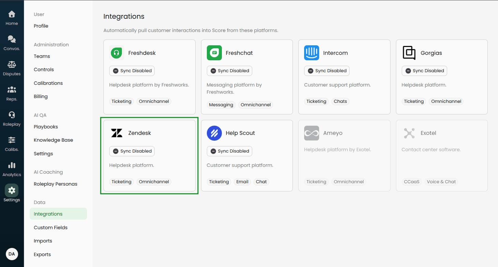Click 'Helpdesk platform by Freshworks.' description
The height and width of the screenshot is (267, 498).
pos(149,85)
